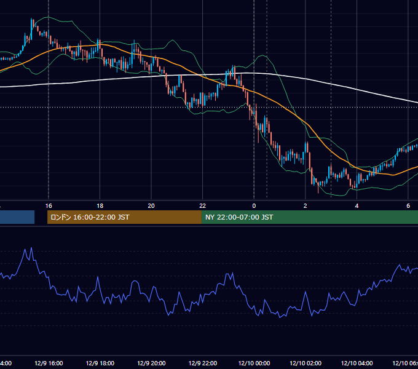Select hour label 22 on price chart axis
The height and width of the screenshot is (369, 418).
coord(203,205)
